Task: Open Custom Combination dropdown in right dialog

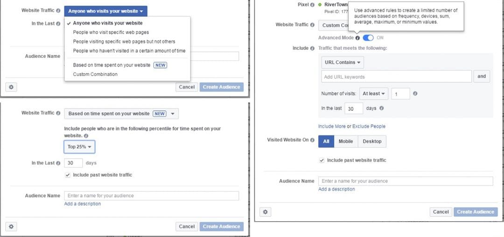Action: 334,25
